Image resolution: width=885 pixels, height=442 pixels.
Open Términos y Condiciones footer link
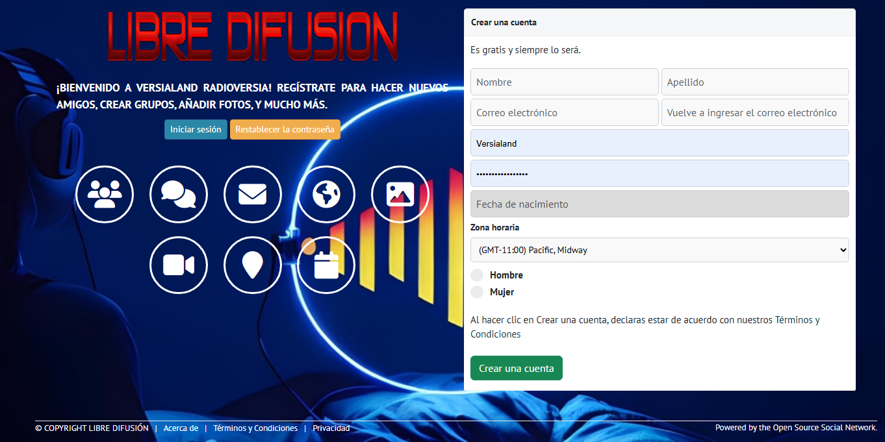pyautogui.click(x=255, y=428)
